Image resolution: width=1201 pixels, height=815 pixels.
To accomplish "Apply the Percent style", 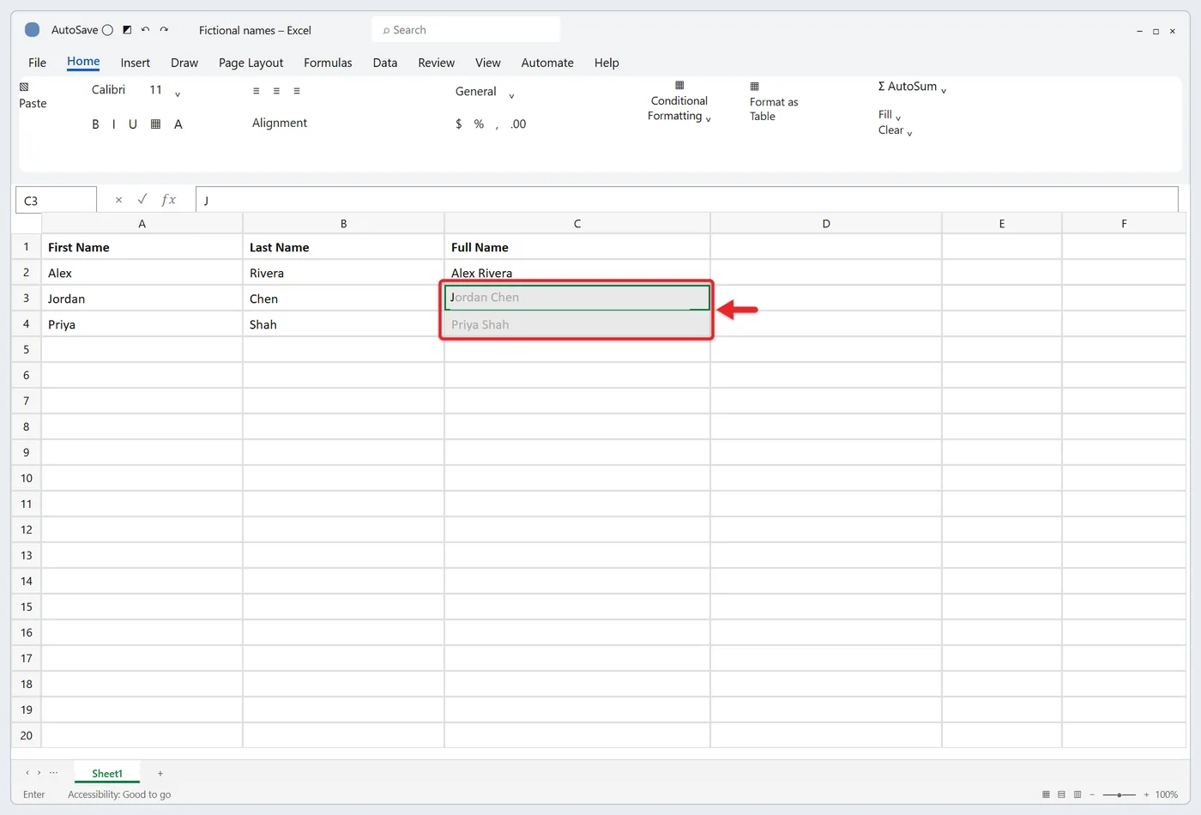I will (x=479, y=124).
